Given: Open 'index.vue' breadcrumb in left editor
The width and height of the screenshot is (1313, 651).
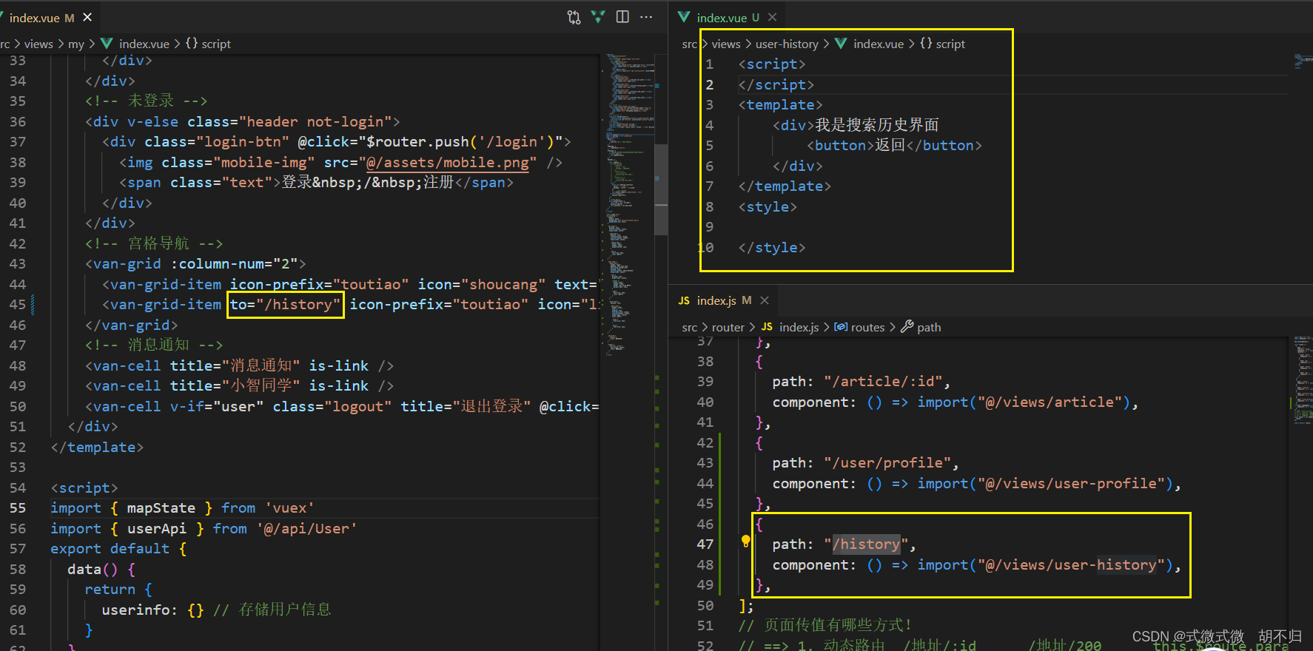Looking at the screenshot, I should point(144,44).
